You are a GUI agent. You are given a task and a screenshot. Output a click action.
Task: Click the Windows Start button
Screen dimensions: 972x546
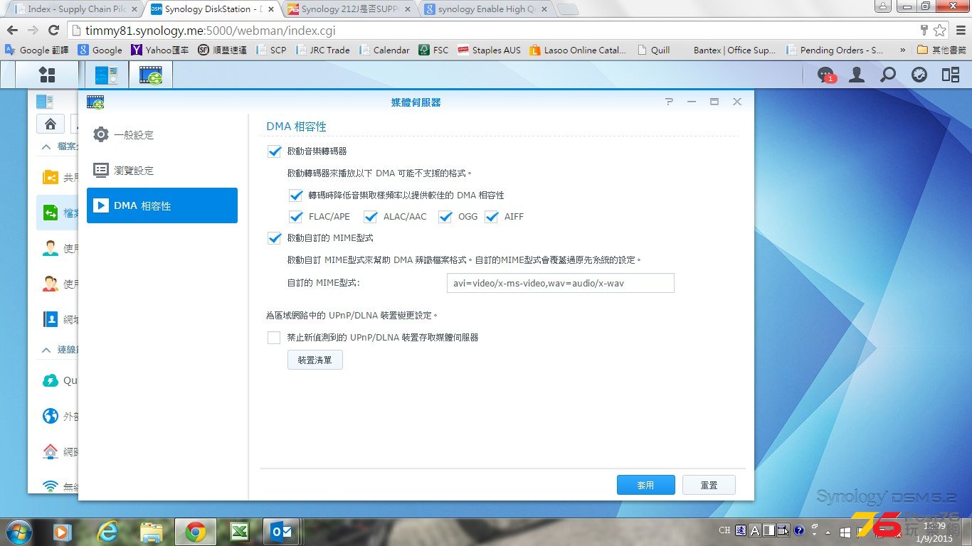click(19, 532)
